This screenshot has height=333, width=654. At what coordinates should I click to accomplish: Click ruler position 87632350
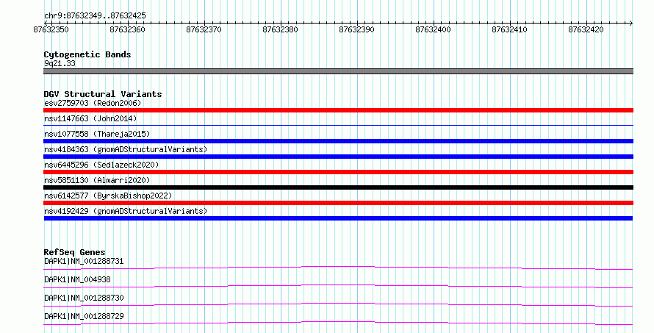point(51,29)
